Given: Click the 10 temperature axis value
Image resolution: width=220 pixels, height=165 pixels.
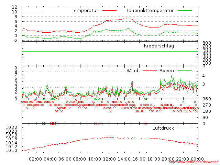Looking at the screenshot, I should [x=14, y=12].
